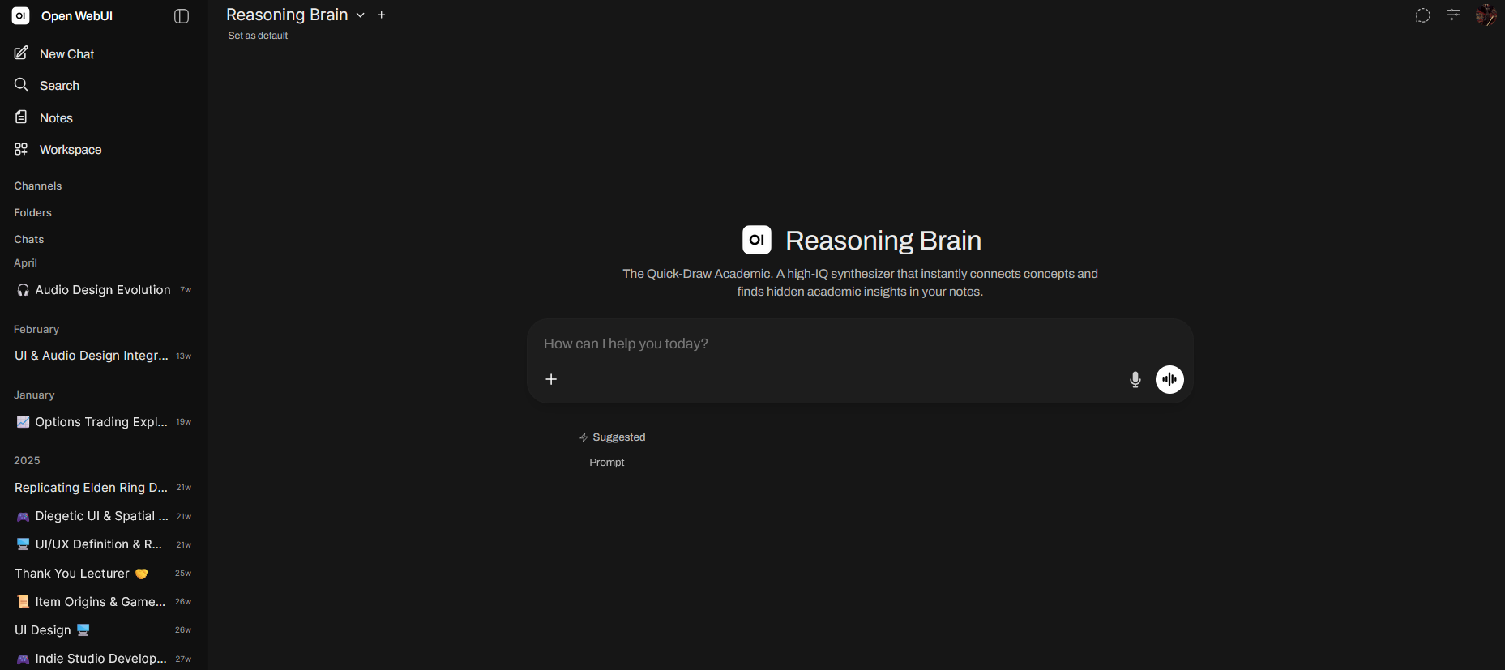Open the attachments plus menu in the input

click(551, 379)
